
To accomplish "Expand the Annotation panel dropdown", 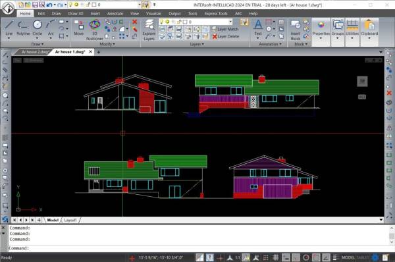I will tap(271, 44).
